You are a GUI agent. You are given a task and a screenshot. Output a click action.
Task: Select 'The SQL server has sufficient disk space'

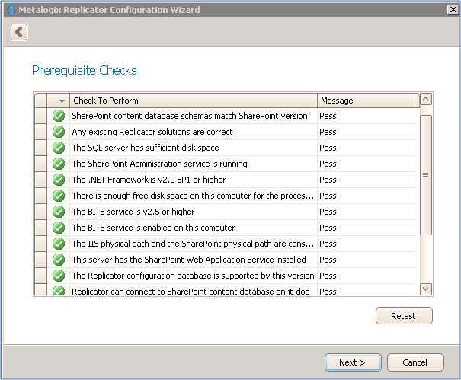coord(146,148)
